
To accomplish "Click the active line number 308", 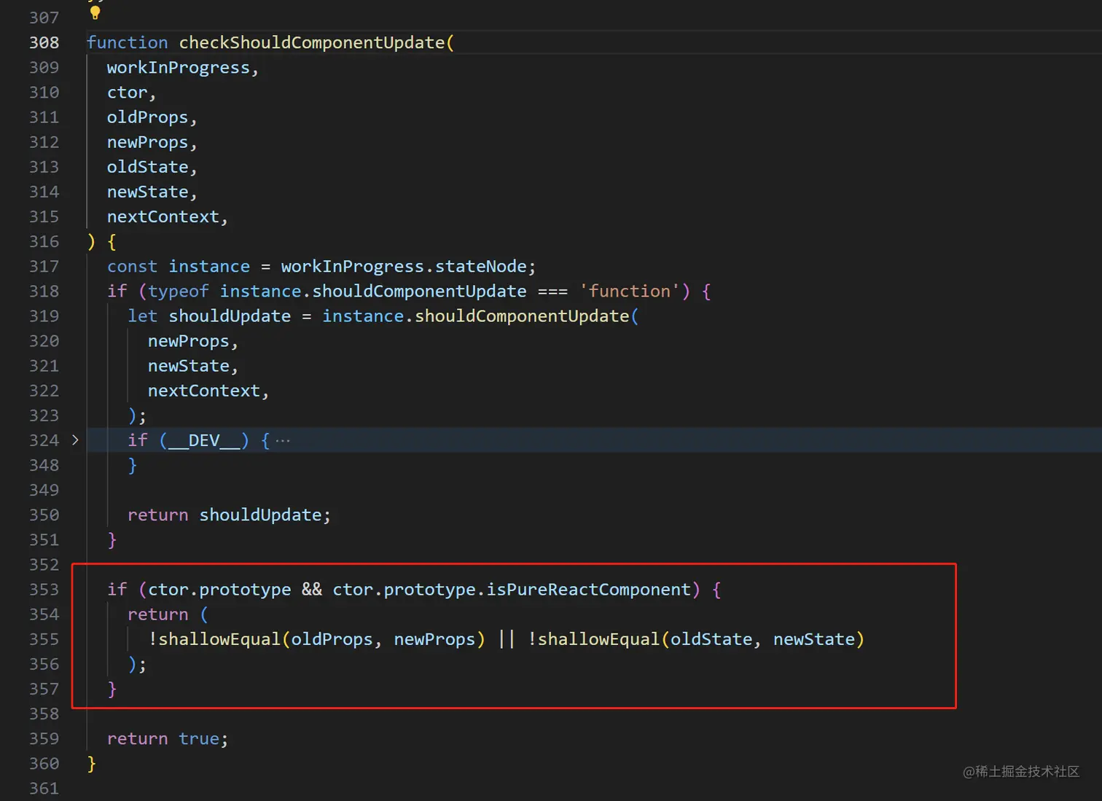I will (44, 42).
